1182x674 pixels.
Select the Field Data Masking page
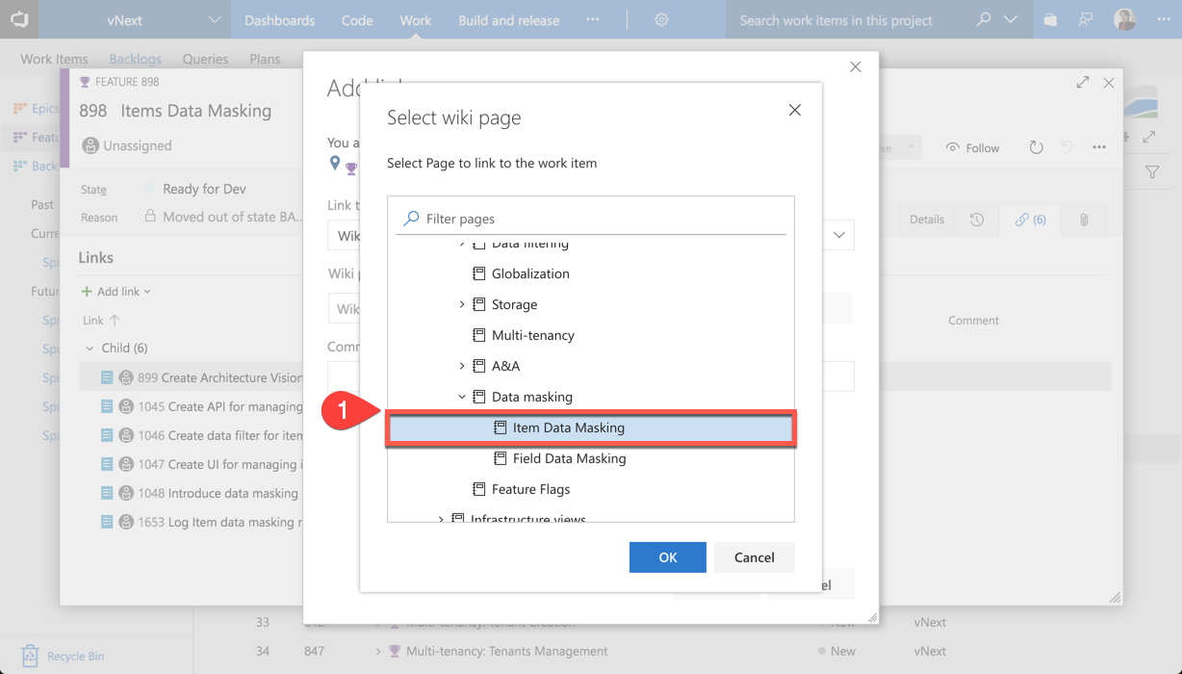[x=569, y=458]
